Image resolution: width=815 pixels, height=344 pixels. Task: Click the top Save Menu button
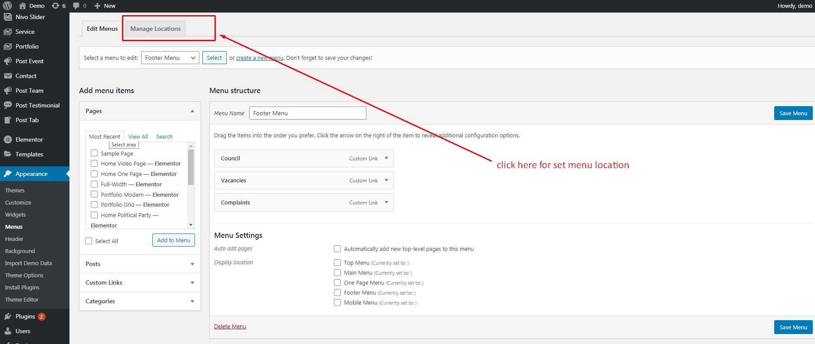(793, 113)
